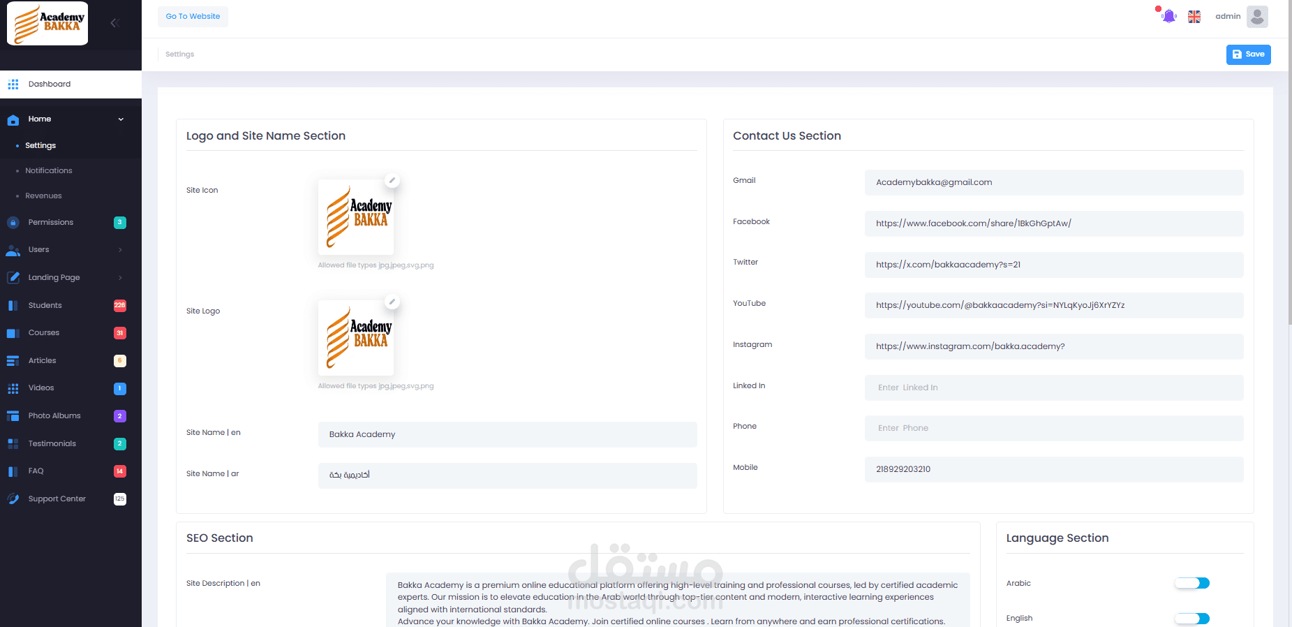
Task: Focus the Mobile number field
Action: click(1054, 470)
